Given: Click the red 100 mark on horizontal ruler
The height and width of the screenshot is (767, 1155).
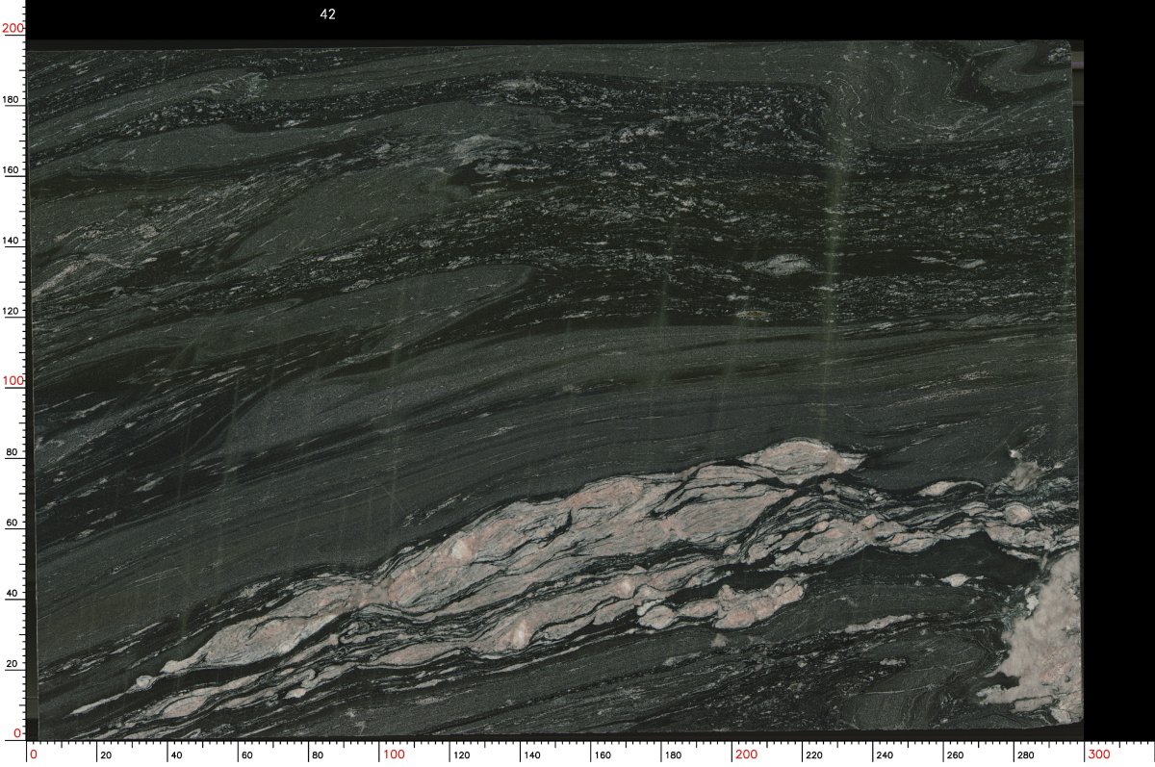Looking at the screenshot, I should pos(395,754).
